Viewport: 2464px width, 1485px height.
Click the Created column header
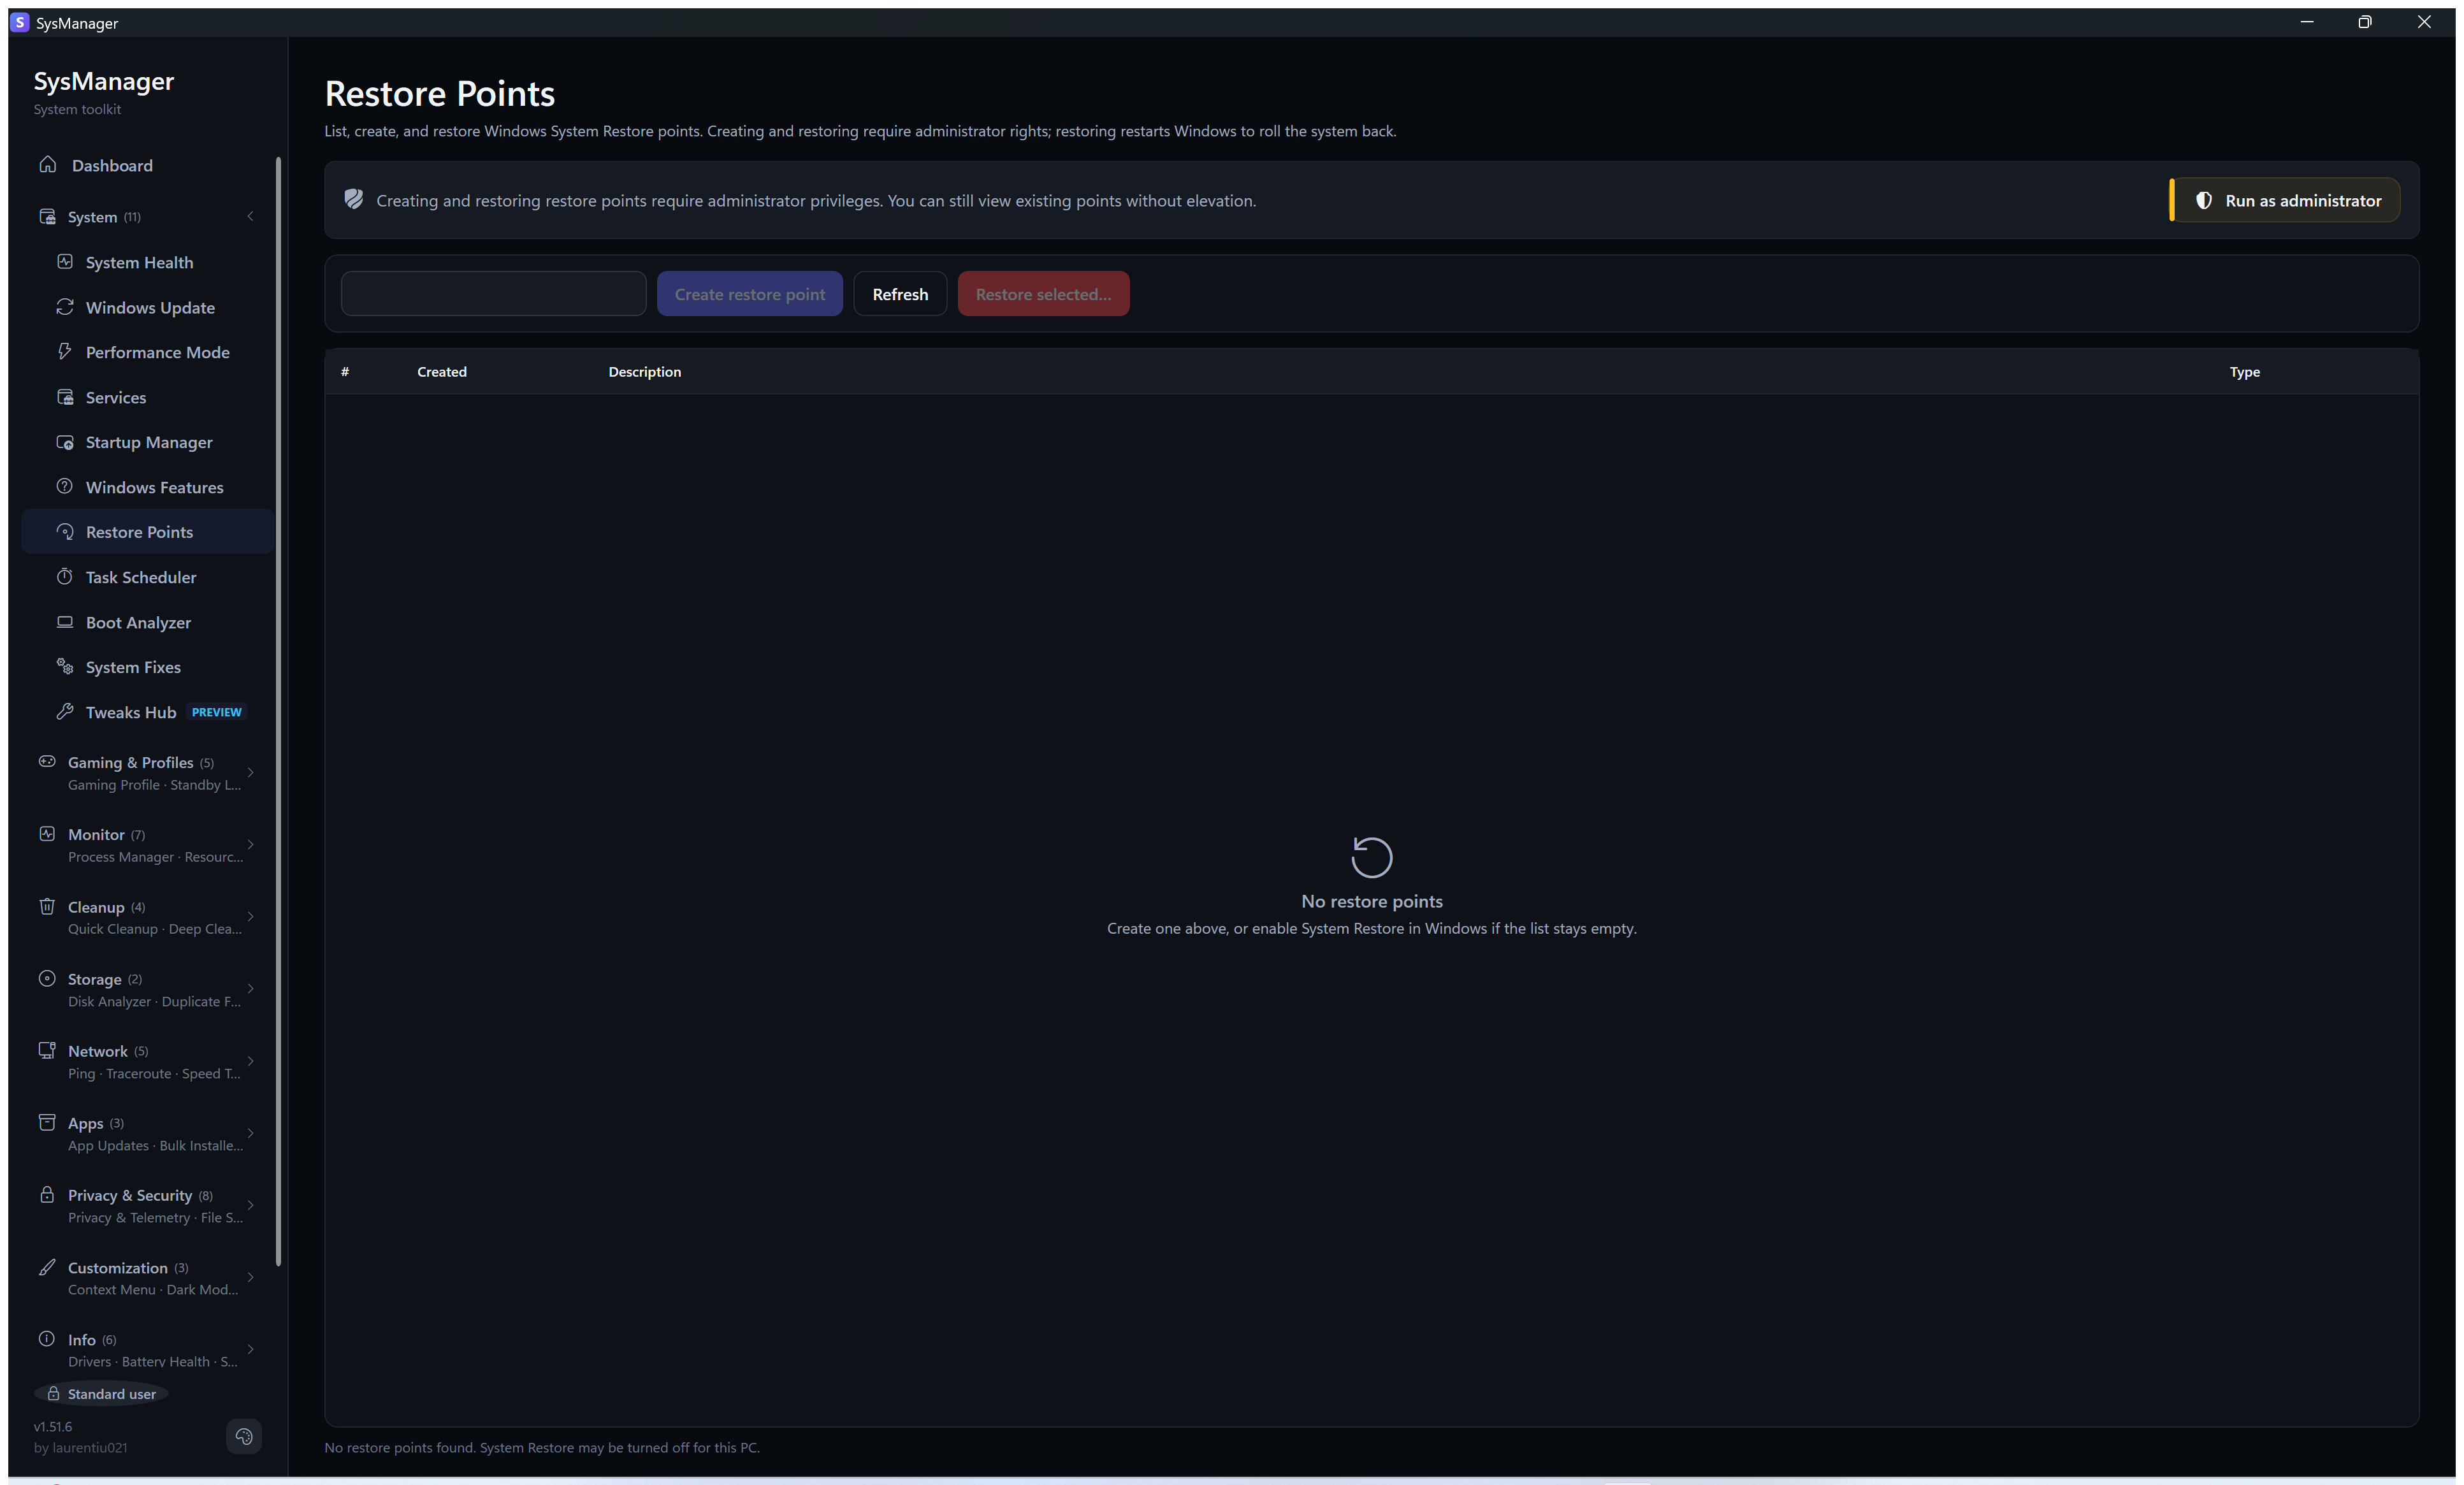(442, 372)
